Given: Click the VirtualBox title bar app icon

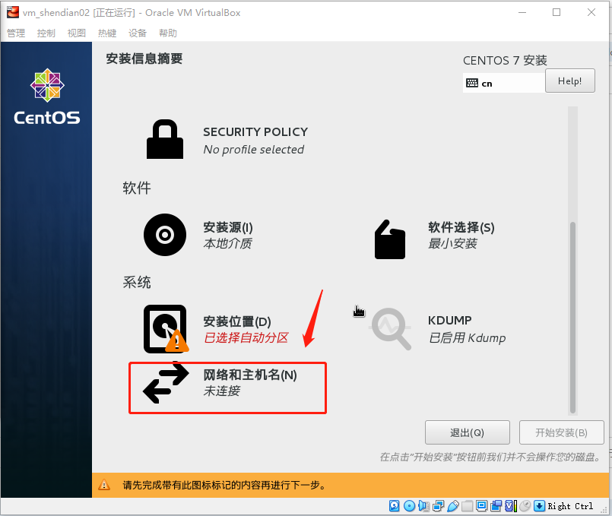Looking at the screenshot, I should (13, 12).
